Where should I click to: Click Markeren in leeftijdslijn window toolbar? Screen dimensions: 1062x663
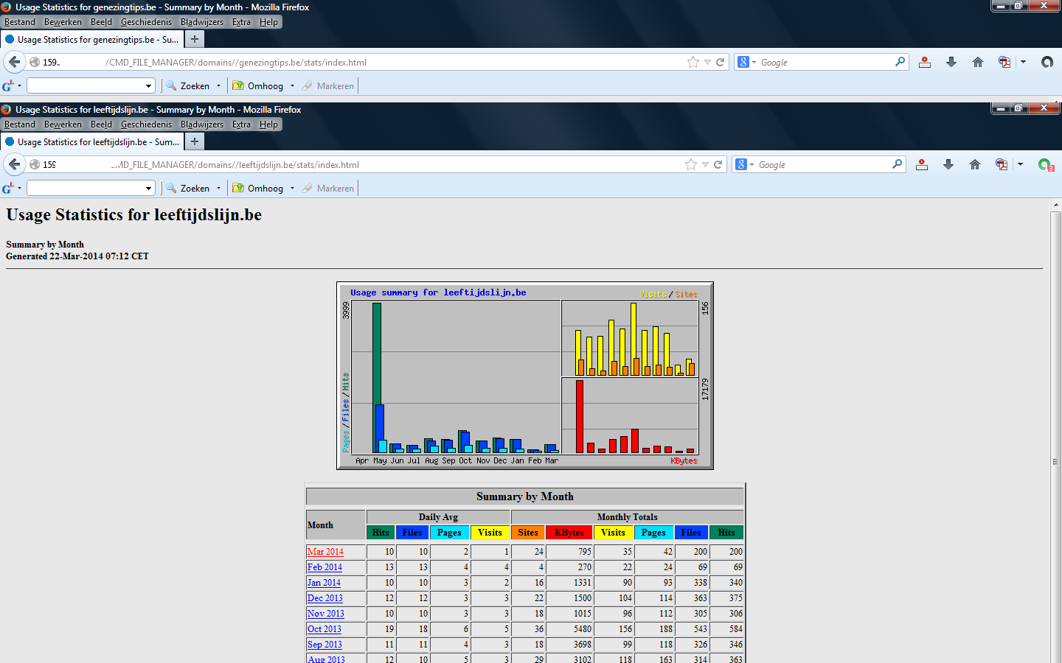328,189
